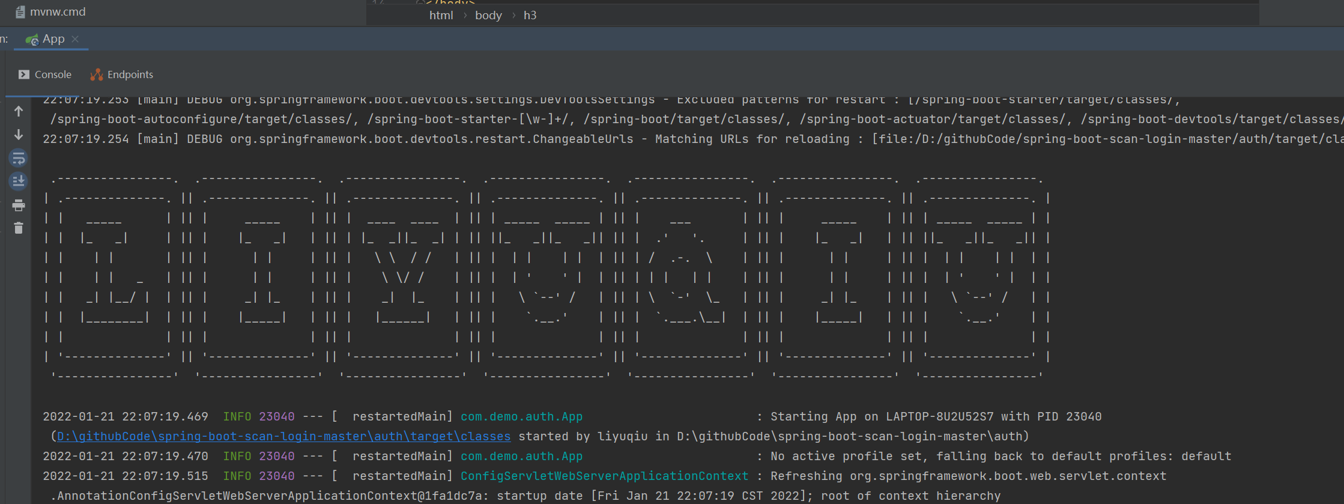Click the ChangeableUrls DEBUG log line
The height and width of the screenshot is (504, 1344).
click(x=693, y=139)
